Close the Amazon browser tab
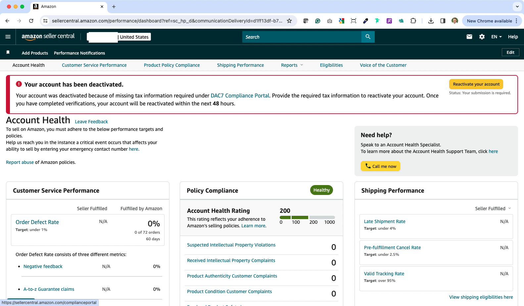 (x=102, y=7)
